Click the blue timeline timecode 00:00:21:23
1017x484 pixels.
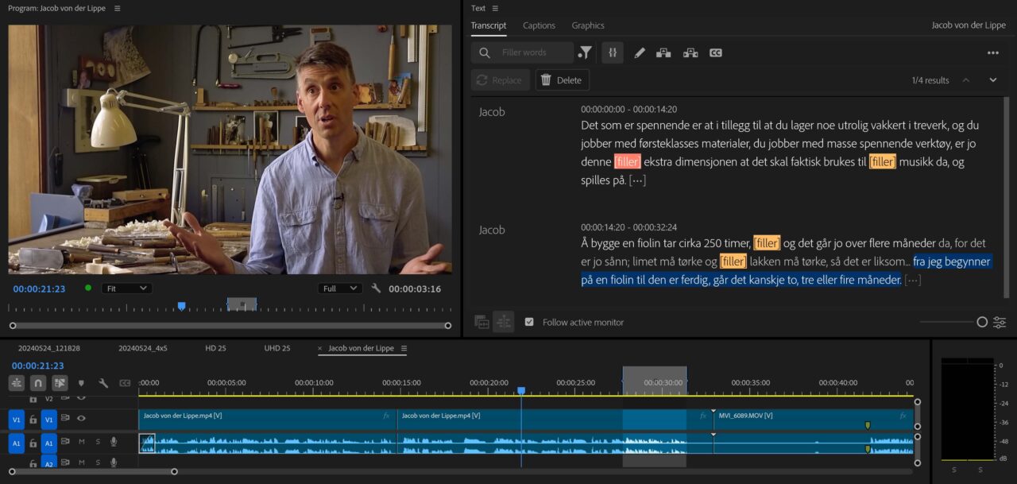pyautogui.click(x=37, y=366)
